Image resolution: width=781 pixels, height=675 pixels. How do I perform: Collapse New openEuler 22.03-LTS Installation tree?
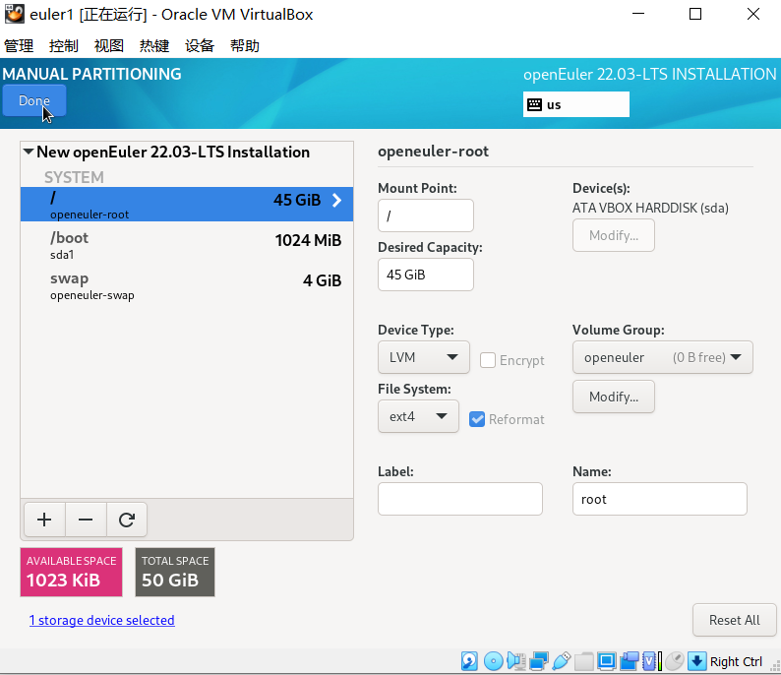point(29,152)
